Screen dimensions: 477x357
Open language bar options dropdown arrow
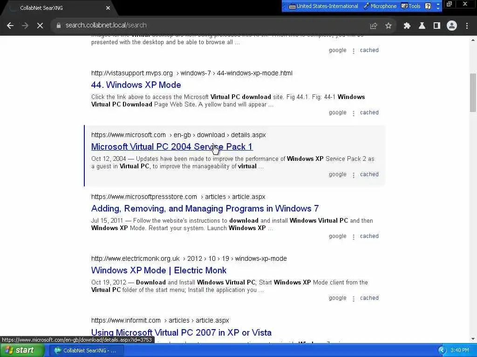[x=438, y=8]
